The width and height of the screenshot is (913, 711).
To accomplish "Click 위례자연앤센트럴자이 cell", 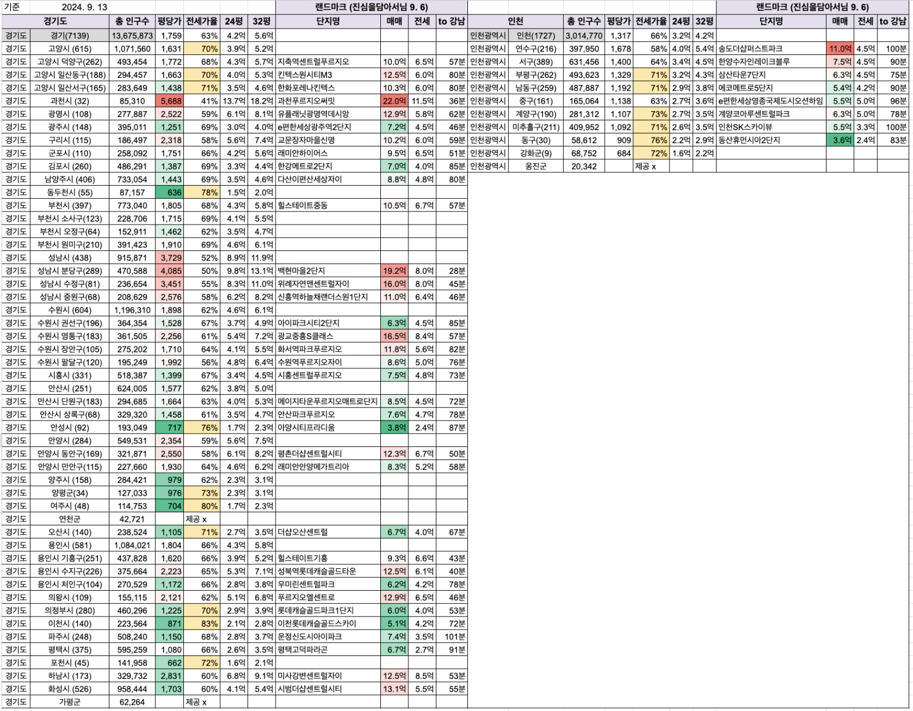I will pos(328,284).
